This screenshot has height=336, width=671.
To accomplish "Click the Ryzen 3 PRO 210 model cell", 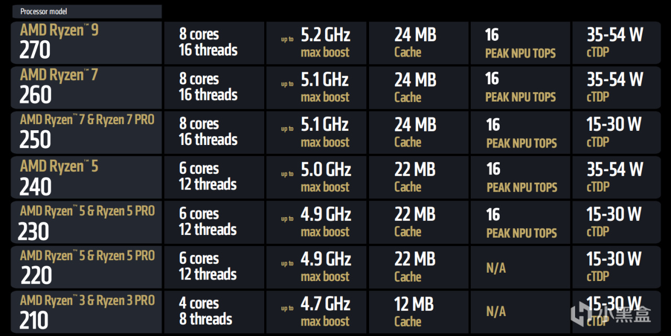I will (x=86, y=312).
